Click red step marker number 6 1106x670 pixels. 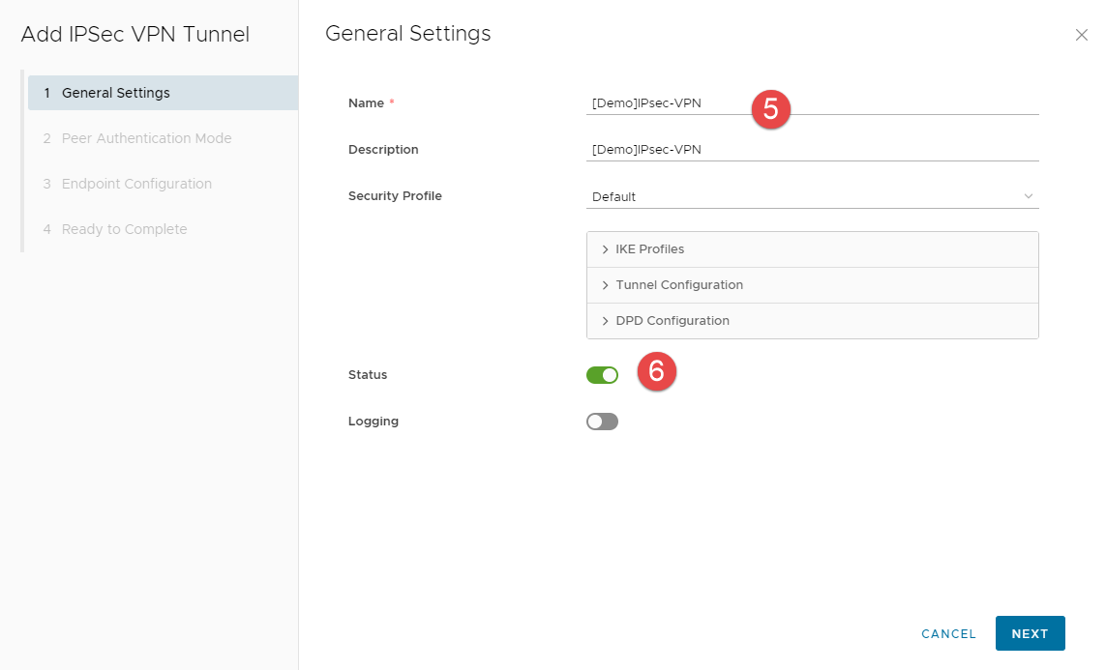pos(657,371)
